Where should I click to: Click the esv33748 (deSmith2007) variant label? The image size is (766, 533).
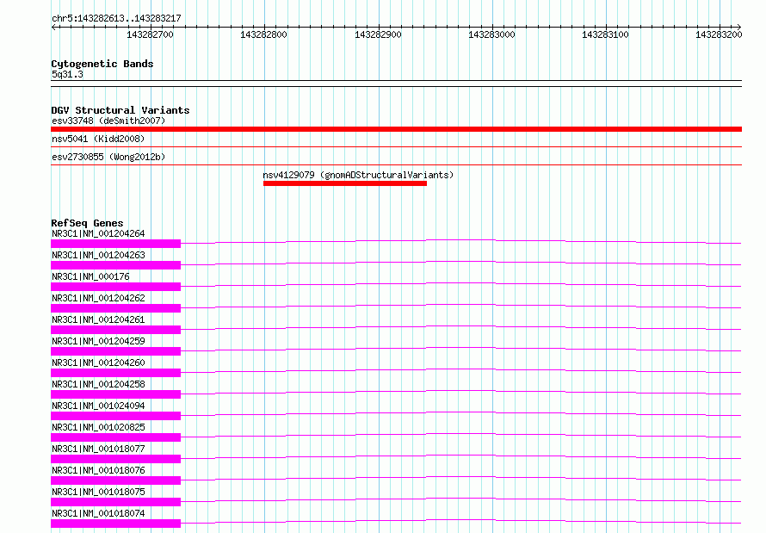pos(108,121)
